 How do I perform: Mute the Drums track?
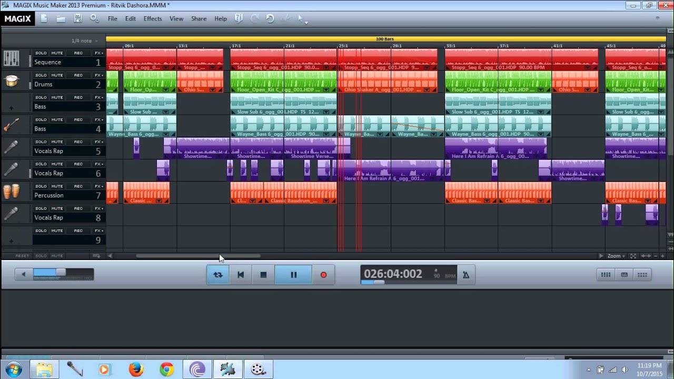click(x=57, y=75)
